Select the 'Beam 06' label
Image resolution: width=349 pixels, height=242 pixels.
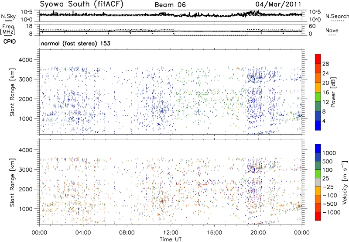170,5
